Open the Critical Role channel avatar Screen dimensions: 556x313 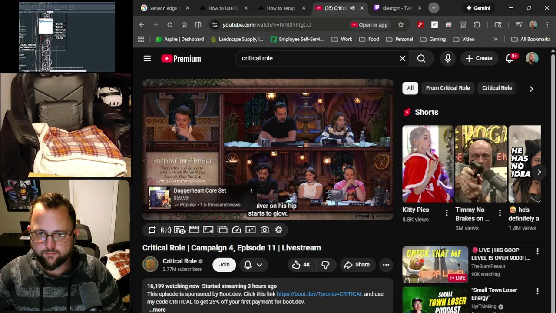point(150,265)
